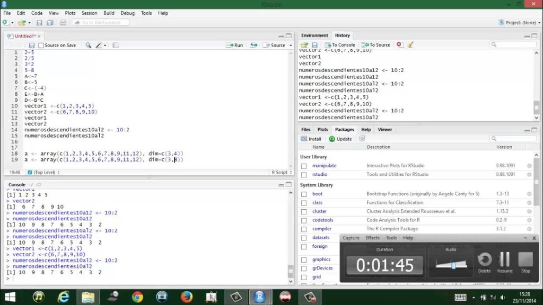This screenshot has width=543, height=305.
Task: Click Update in the Packages pane
Action: (x=339, y=138)
